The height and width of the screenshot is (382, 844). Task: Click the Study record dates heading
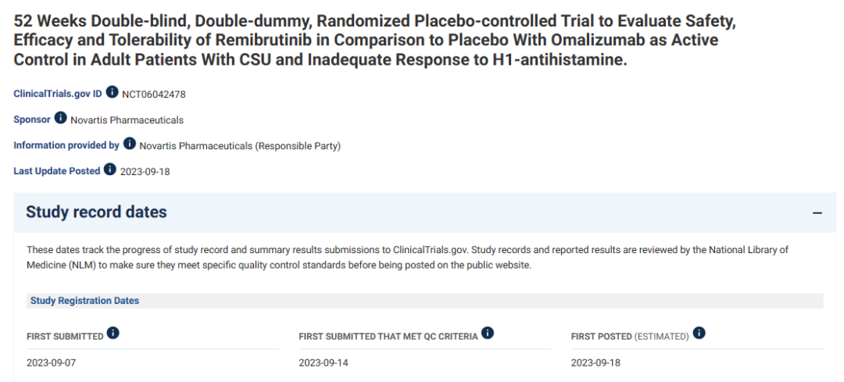click(x=96, y=212)
